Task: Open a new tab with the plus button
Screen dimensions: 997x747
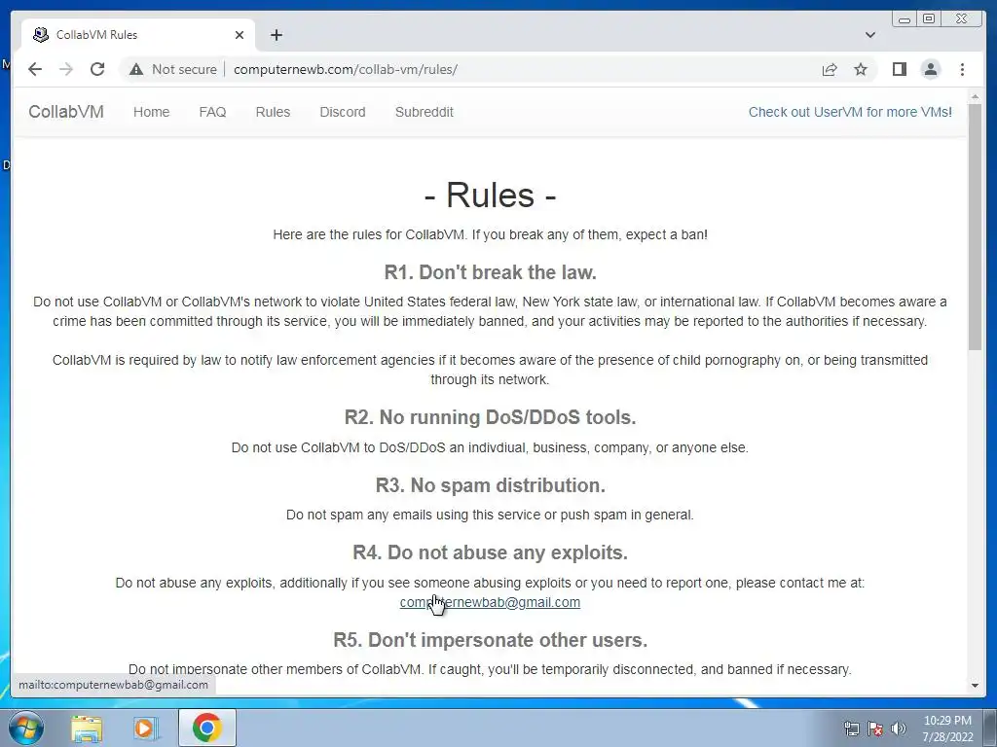Action: click(x=276, y=35)
